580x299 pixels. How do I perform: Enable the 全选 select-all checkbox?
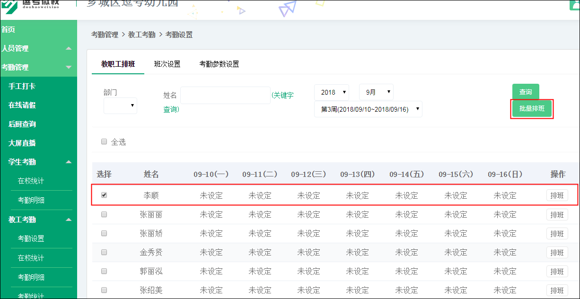(x=104, y=141)
